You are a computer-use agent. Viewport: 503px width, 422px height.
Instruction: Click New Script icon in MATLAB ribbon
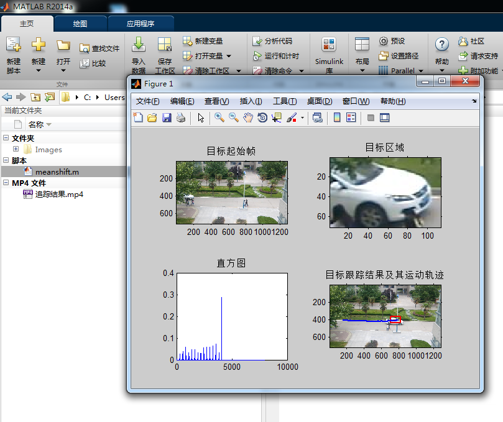coord(14,44)
